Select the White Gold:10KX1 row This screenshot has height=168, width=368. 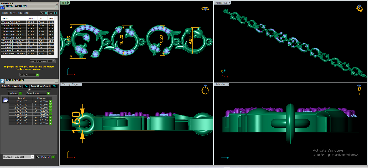pos(28,44)
